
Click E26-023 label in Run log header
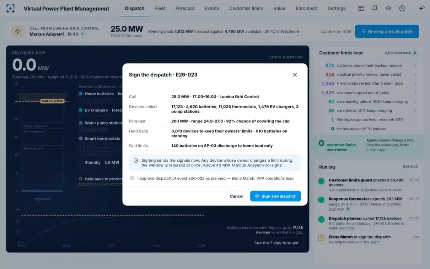click(410, 167)
